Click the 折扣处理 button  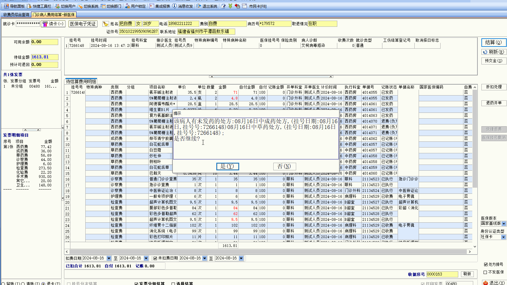494,87
